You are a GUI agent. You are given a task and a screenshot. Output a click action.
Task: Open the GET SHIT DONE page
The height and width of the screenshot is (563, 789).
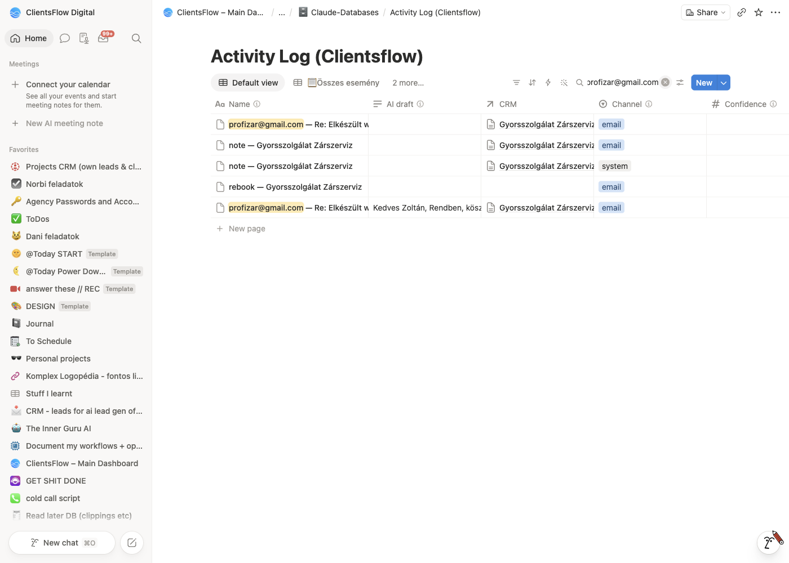click(x=76, y=481)
